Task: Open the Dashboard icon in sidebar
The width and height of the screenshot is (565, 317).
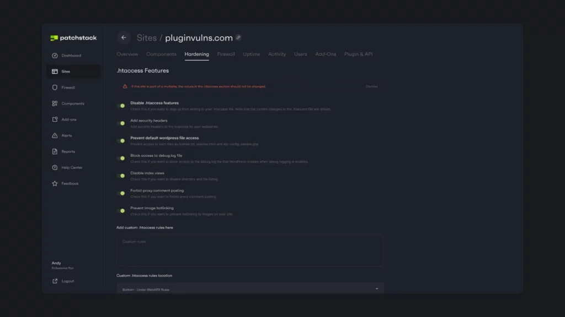Action: [55, 56]
